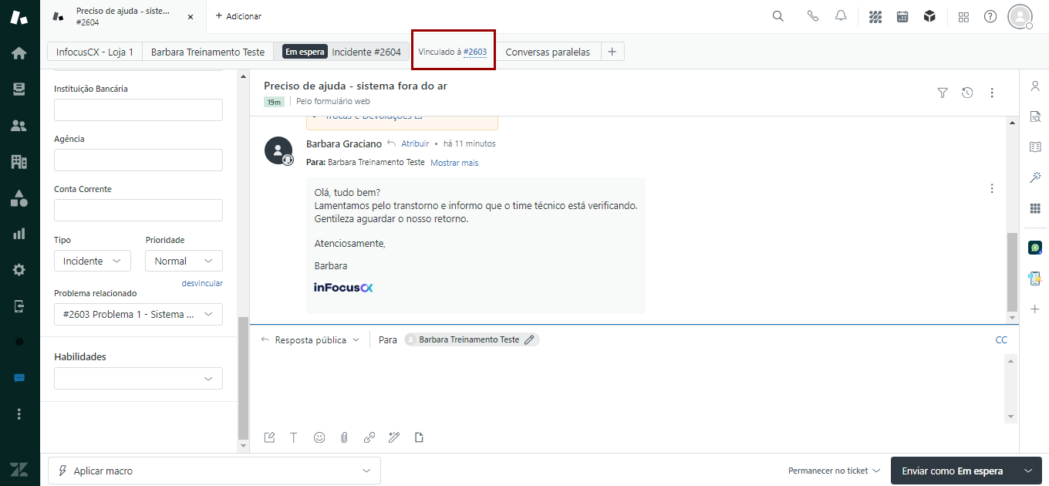Open the Aplicar macro dropdown

point(214,471)
